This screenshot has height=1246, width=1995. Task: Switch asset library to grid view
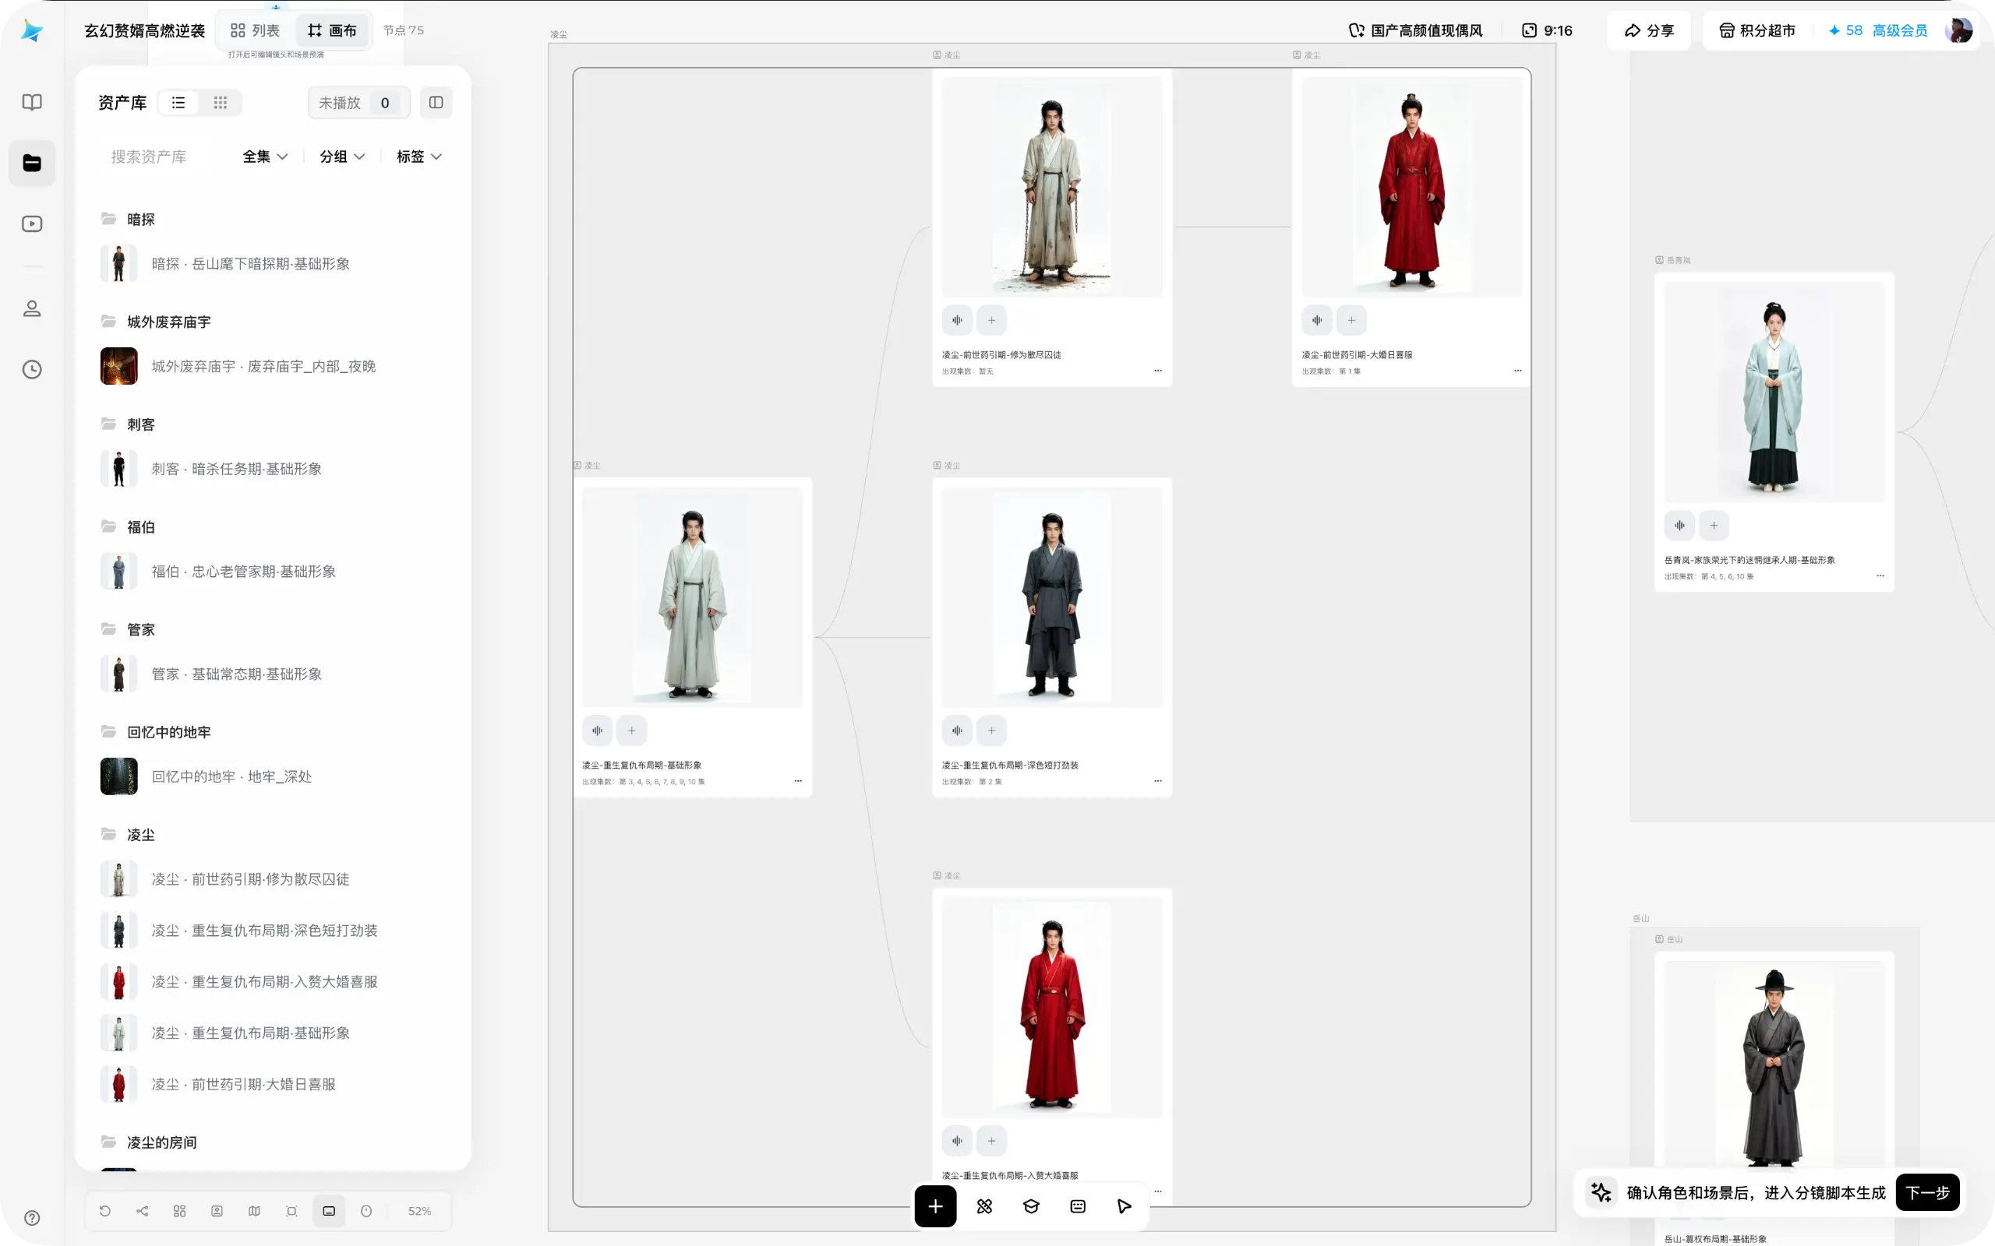(220, 102)
